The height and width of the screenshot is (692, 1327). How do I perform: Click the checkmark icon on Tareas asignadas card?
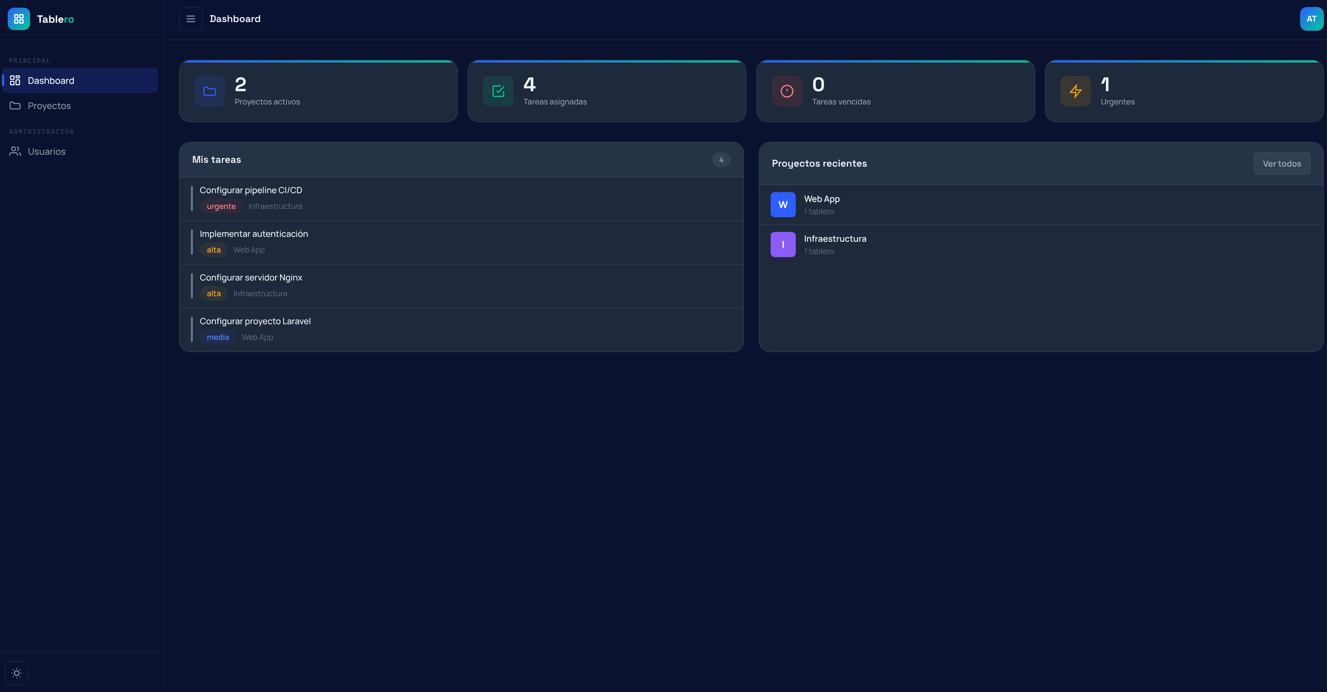498,91
